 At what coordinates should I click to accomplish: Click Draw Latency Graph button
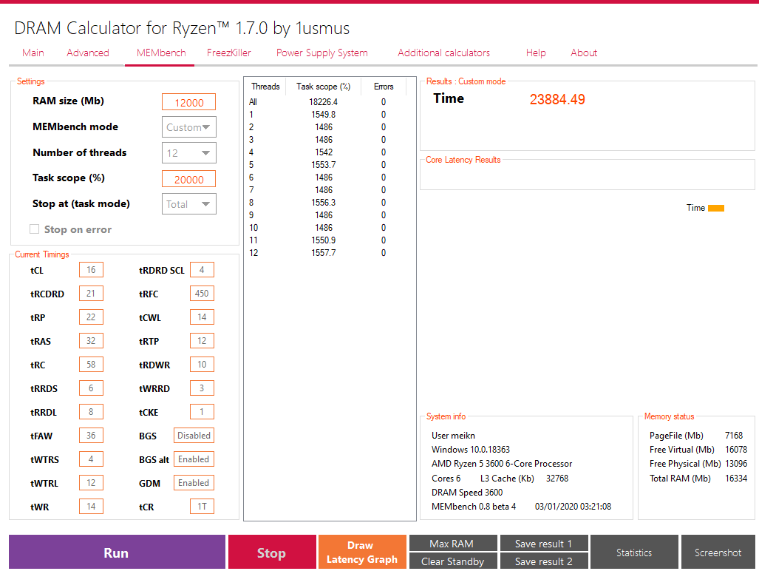[362, 552]
